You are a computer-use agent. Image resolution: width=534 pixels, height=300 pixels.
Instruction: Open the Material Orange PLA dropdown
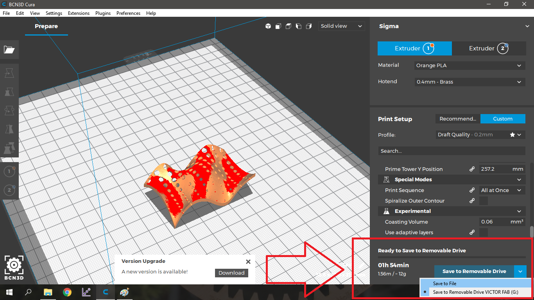469,66
